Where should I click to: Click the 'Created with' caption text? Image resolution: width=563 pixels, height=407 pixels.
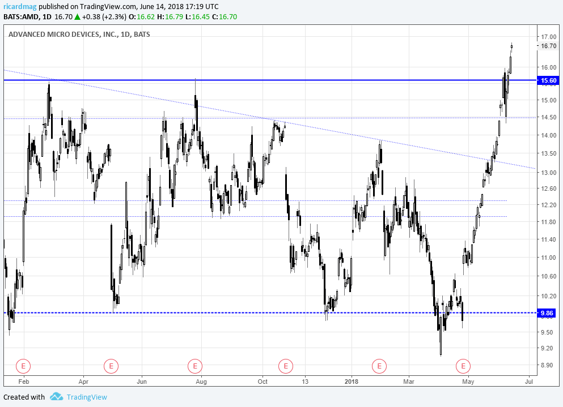click(24, 397)
